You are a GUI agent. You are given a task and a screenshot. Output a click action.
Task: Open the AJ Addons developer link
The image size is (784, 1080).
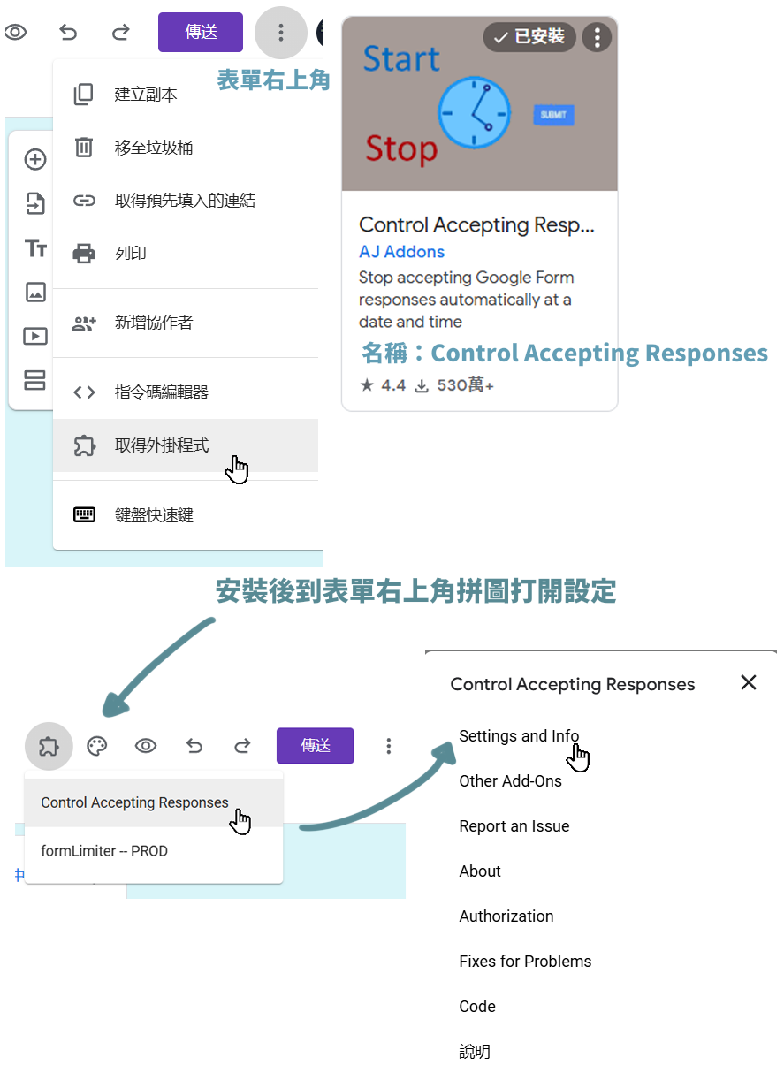click(x=401, y=252)
